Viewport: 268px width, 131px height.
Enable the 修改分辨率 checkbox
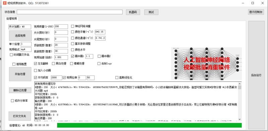(12, 101)
